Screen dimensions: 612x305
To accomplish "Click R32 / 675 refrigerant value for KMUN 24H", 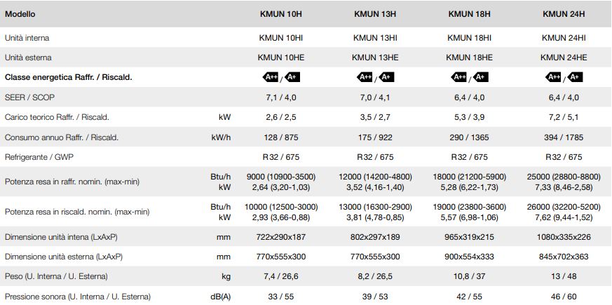I will point(564,157).
